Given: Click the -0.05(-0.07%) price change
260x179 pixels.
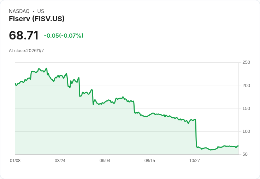Looking at the screenshot, I should (x=64, y=36).
